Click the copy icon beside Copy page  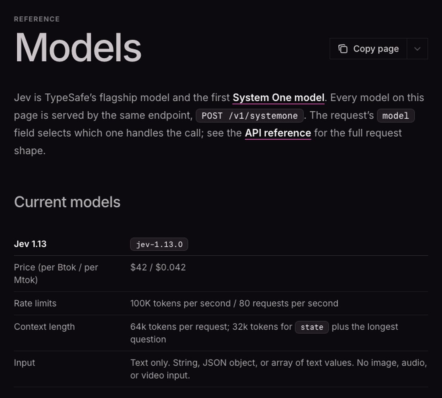pyautogui.click(x=343, y=49)
